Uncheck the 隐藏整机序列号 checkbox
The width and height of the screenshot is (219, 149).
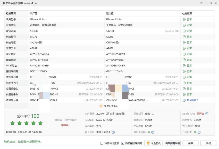pos(122,143)
